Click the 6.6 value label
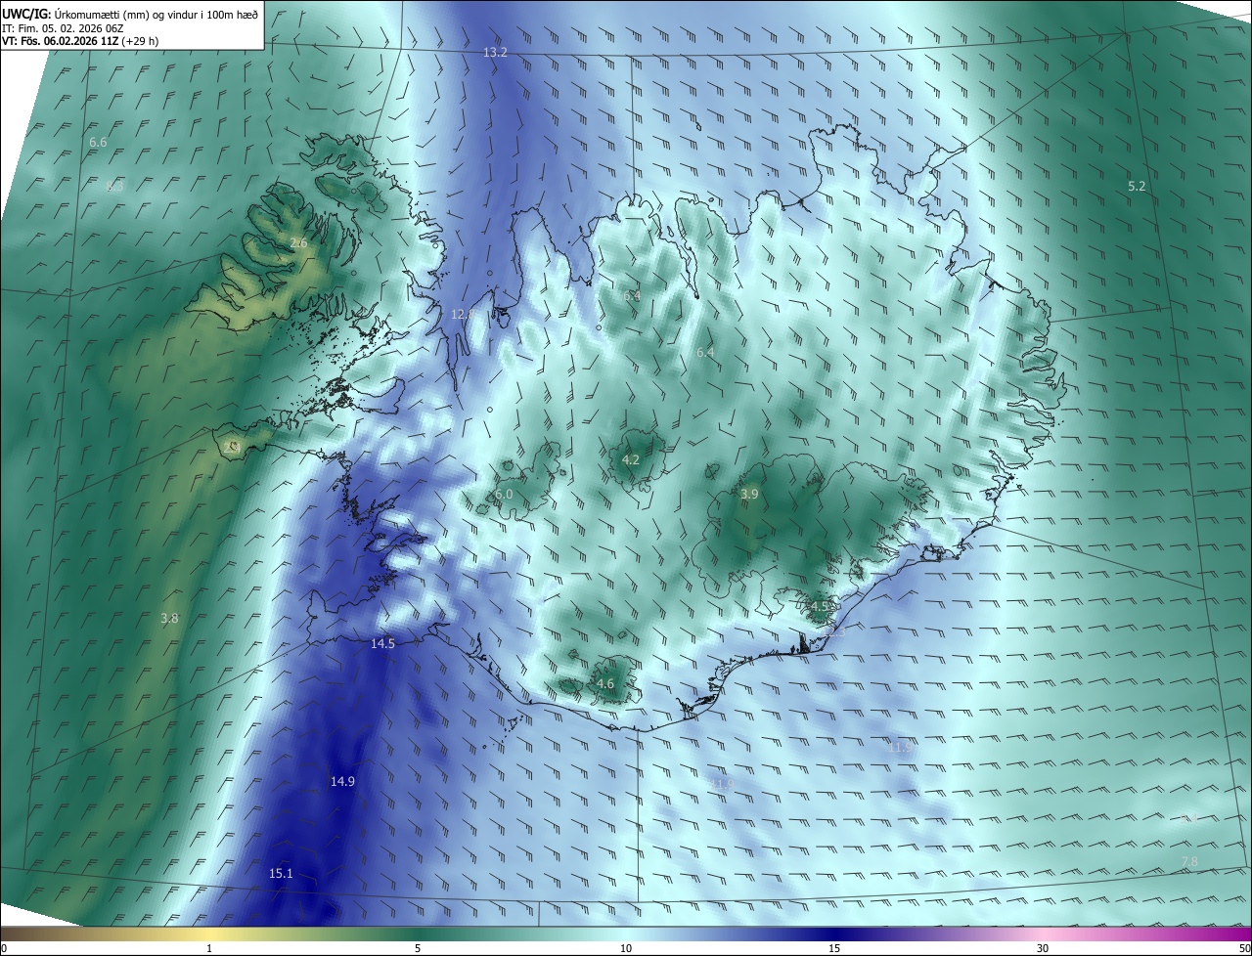The height and width of the screenshot is (956, 1252). click(x=98, y=143)
